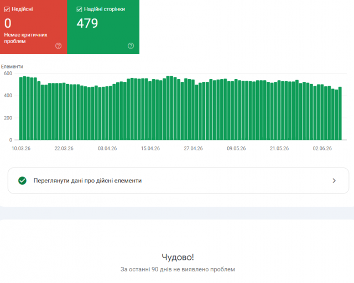Screen dimensions: 354x283
Task: Click the last green bar in the chart
Action: [x=340, y=113]
